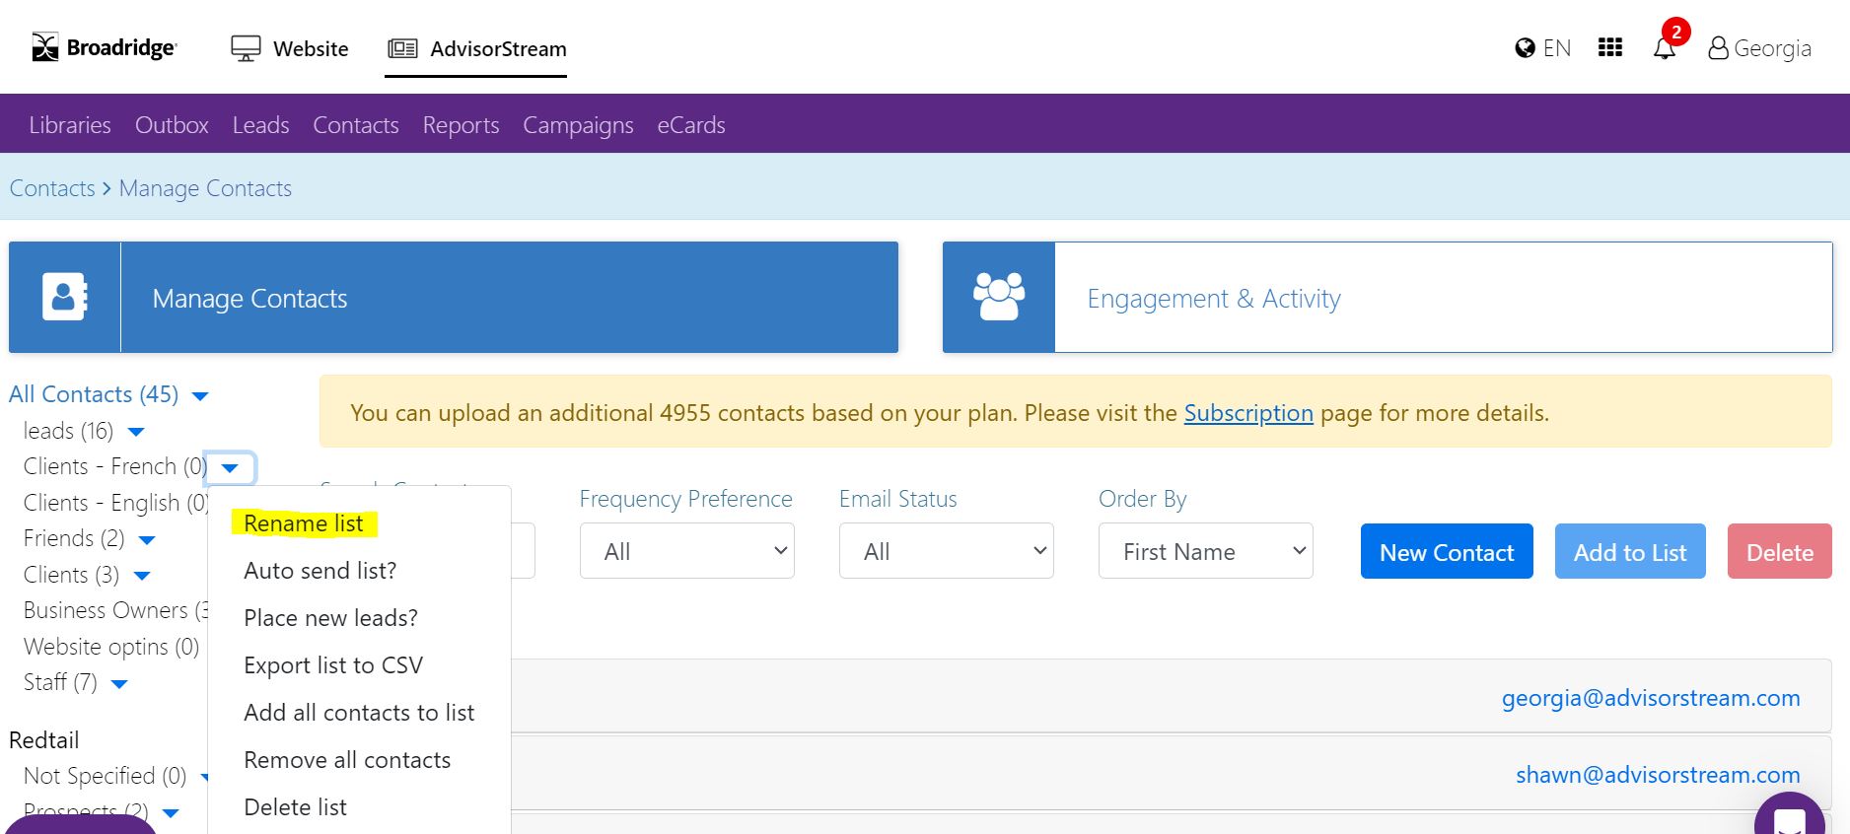Select the leads (16) list
This screenshot has width=1850, height=834.
[68, 431]
